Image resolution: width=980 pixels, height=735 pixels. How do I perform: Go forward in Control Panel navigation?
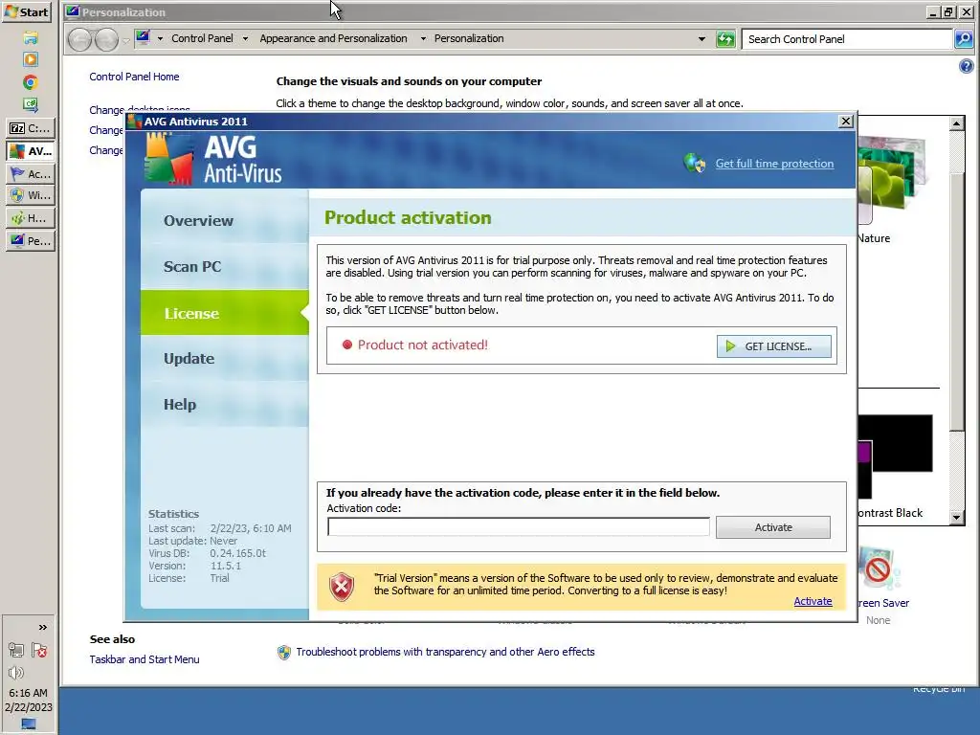point(106,39)
